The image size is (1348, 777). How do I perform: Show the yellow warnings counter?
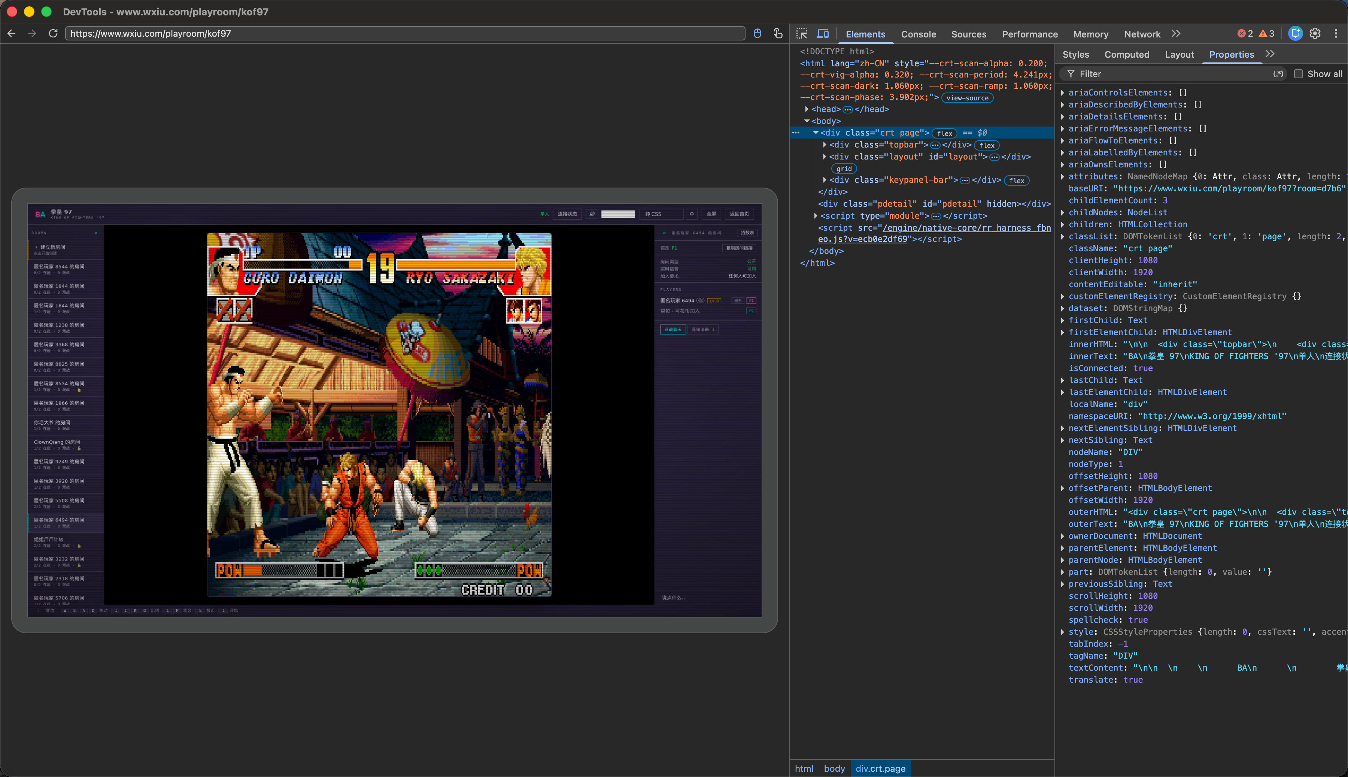[x=1266, y=34]
